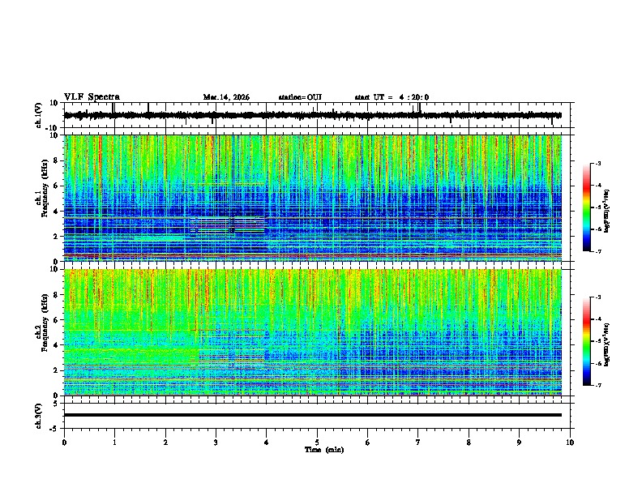Click the "station=OUI" header text

point(300,97)
